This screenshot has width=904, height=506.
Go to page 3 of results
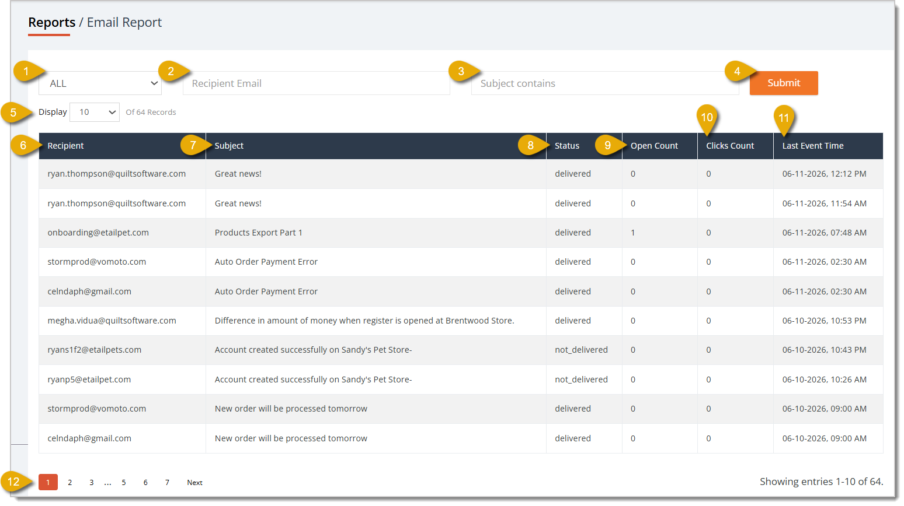(91, 482)
